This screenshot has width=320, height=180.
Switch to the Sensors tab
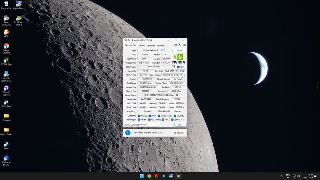tap(141, 46)
